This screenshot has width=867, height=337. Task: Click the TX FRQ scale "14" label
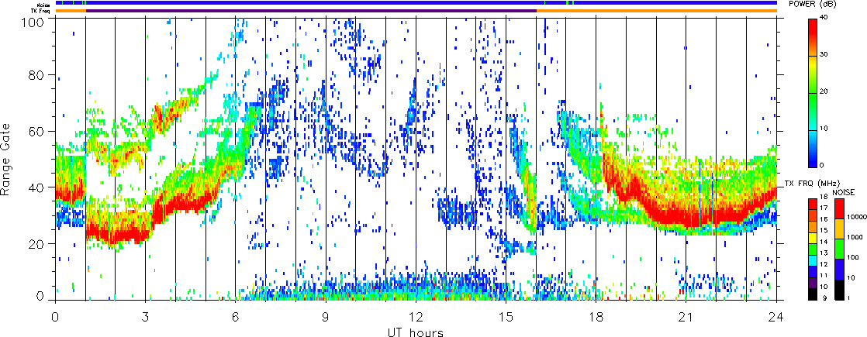[x=824, y=242]
